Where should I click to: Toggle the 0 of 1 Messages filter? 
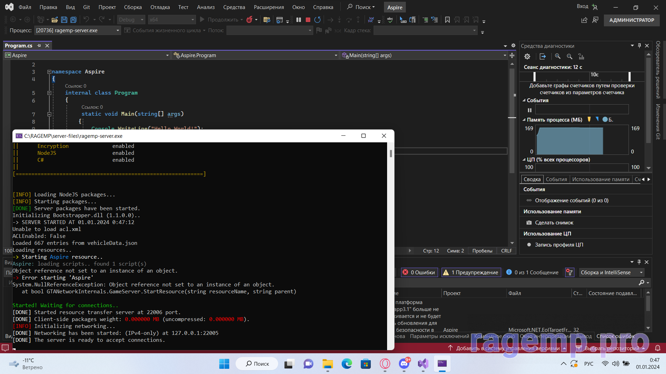(532, 273)
